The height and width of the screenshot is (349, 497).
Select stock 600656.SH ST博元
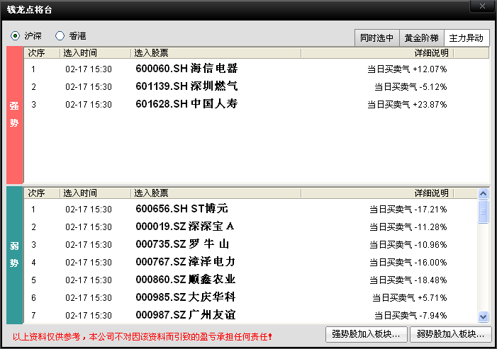pyautogui.click(x=182, y=209)
